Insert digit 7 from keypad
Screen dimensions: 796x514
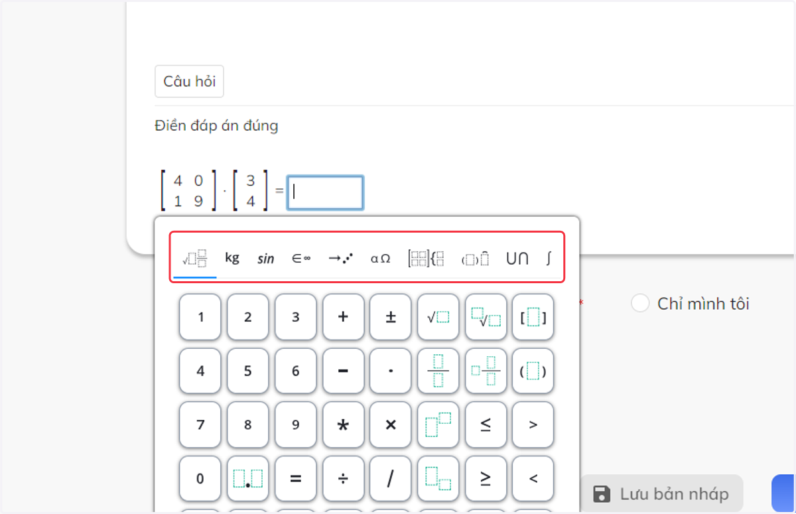click(x=200, y=424)
